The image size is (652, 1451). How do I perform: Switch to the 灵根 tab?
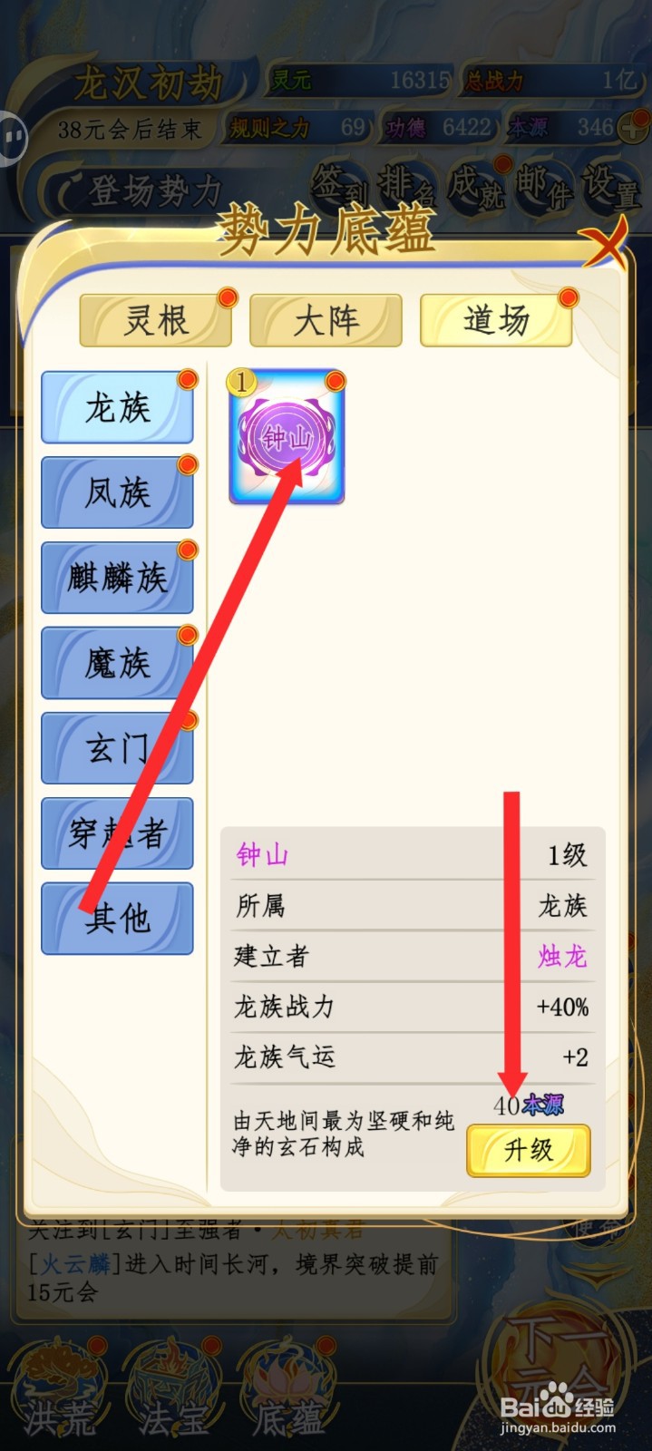click(156, 320)
